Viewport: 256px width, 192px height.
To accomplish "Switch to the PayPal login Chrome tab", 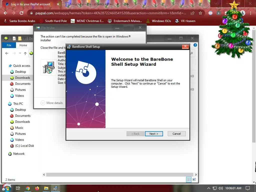I will pos(30,4).
